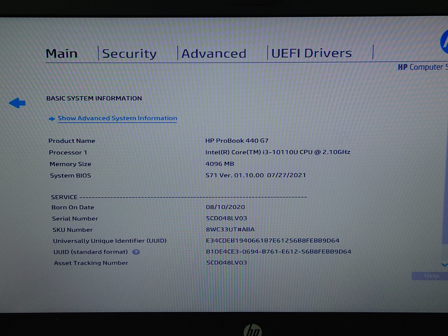Click the E34CDEB1940661B7E61256B8FEBB9D64 UUID value

[x=272, y=241]
